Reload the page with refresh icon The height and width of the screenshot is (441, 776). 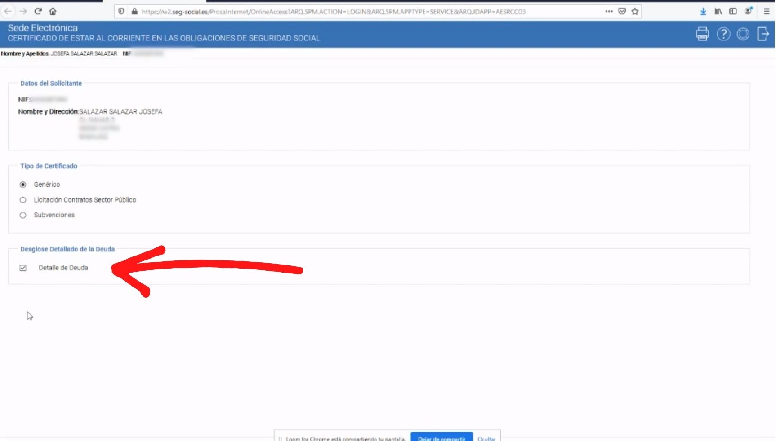(x=38, y=11)
